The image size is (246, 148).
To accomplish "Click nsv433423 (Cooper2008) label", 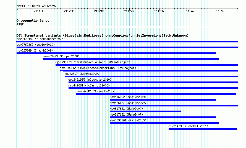I will click(x=61, y=56).
